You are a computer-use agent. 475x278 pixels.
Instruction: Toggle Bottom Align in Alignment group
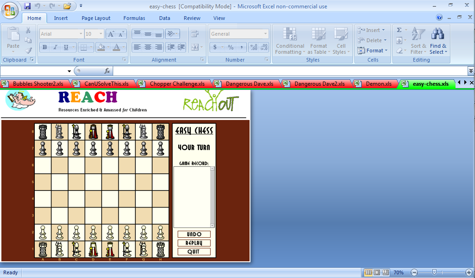click(159, 34)
